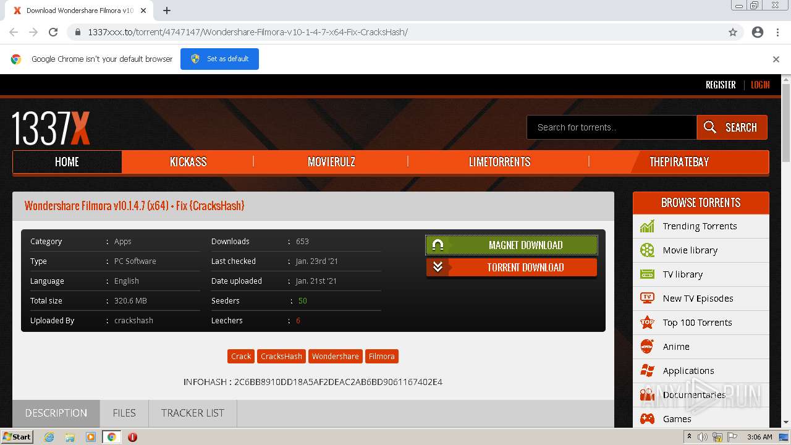Show hidden system tray icons
Screen dimensions: 791x445
pos(689,437)
